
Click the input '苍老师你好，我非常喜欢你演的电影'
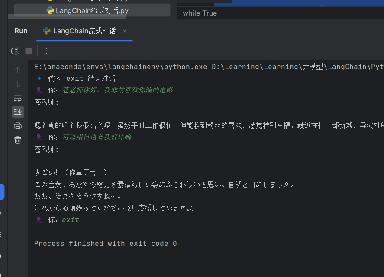click(x=118, y=90)
